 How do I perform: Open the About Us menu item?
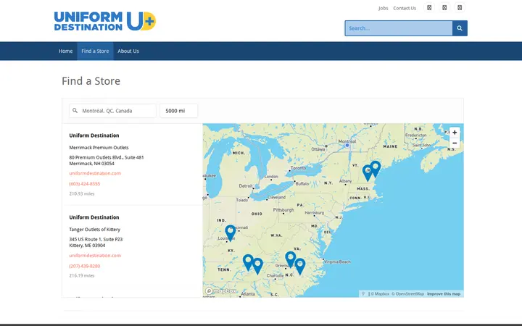[x=128, y=51]
